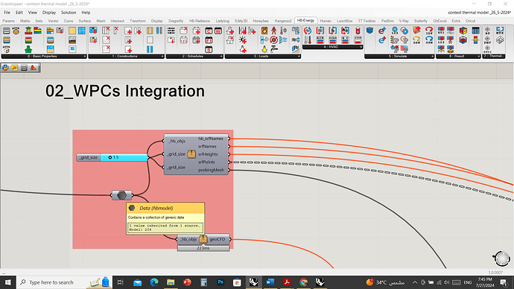
Task: Select the thermometer icon in HVAC panel
Action: [308, 40]
